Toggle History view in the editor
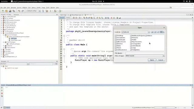 click(68, 18)
